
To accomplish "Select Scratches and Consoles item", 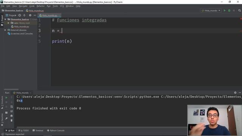I will (20, 34).
